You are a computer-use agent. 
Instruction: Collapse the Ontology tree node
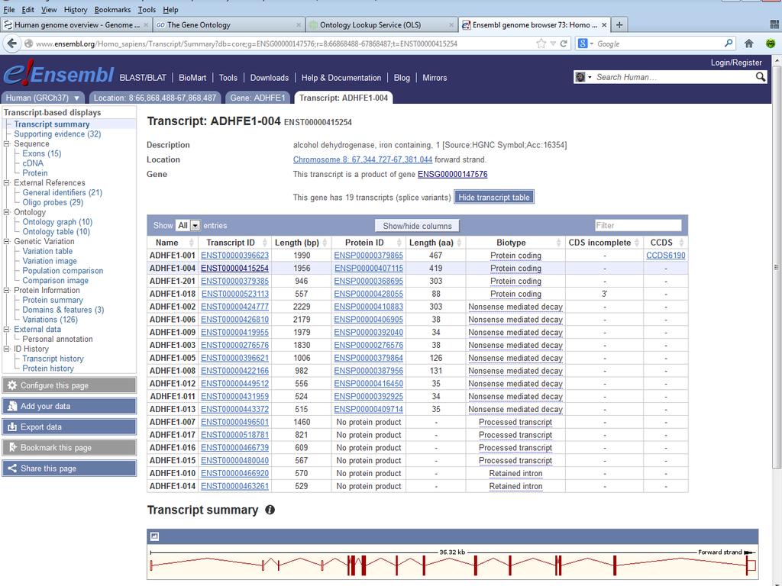click(x=6, y=212)
